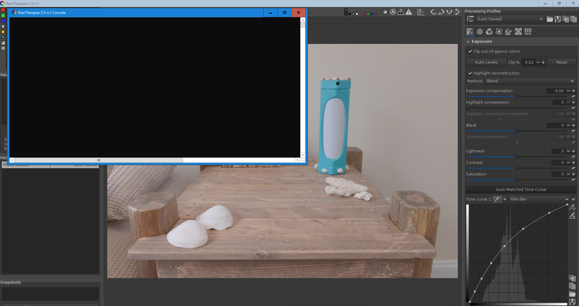The height and width of the screenshot is (306, 579).
Task: Uncheck Clip out-of-gamut colors
Action: [470, 52]
